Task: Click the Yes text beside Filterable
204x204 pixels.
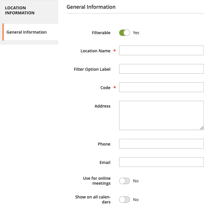Action: [x=136, y=33]
